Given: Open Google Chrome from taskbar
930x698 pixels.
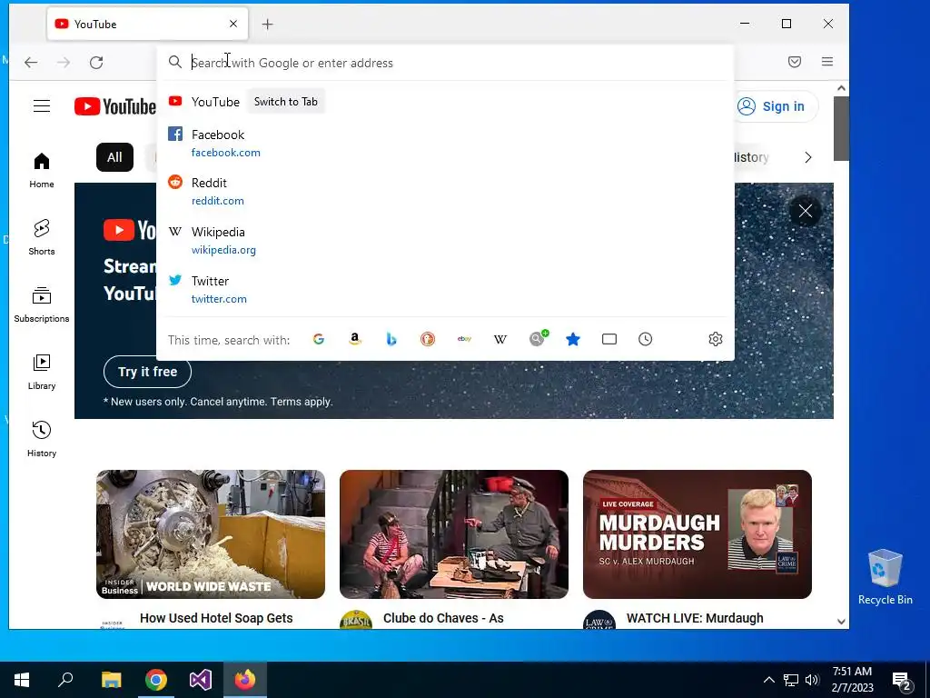Looking at the screenshot, I should coord(156,680).
